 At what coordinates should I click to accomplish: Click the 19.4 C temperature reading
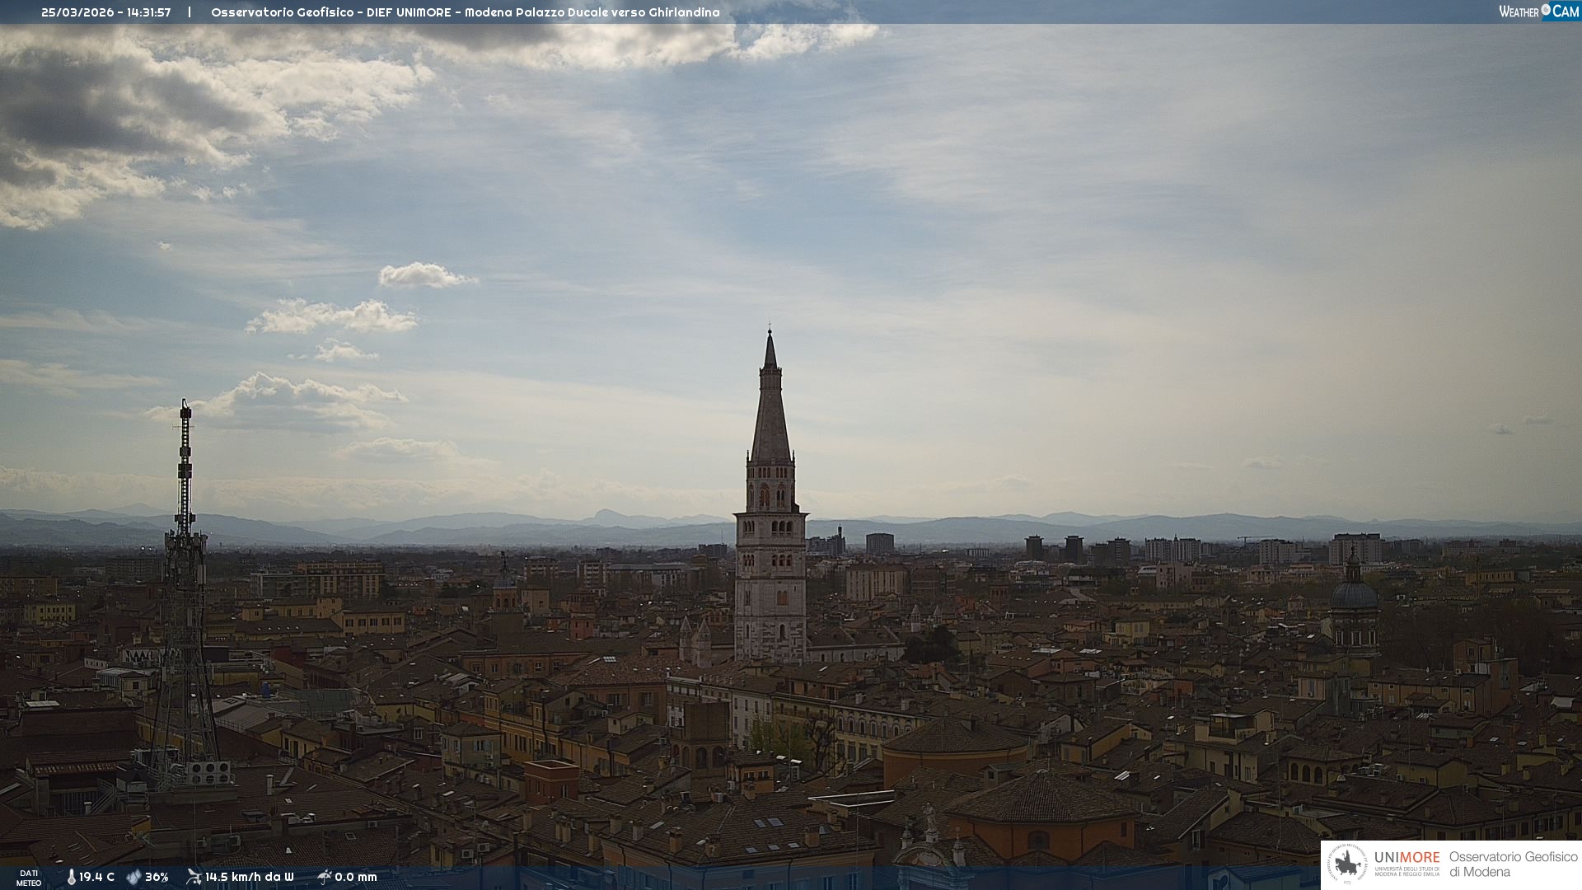click(97, 878)
